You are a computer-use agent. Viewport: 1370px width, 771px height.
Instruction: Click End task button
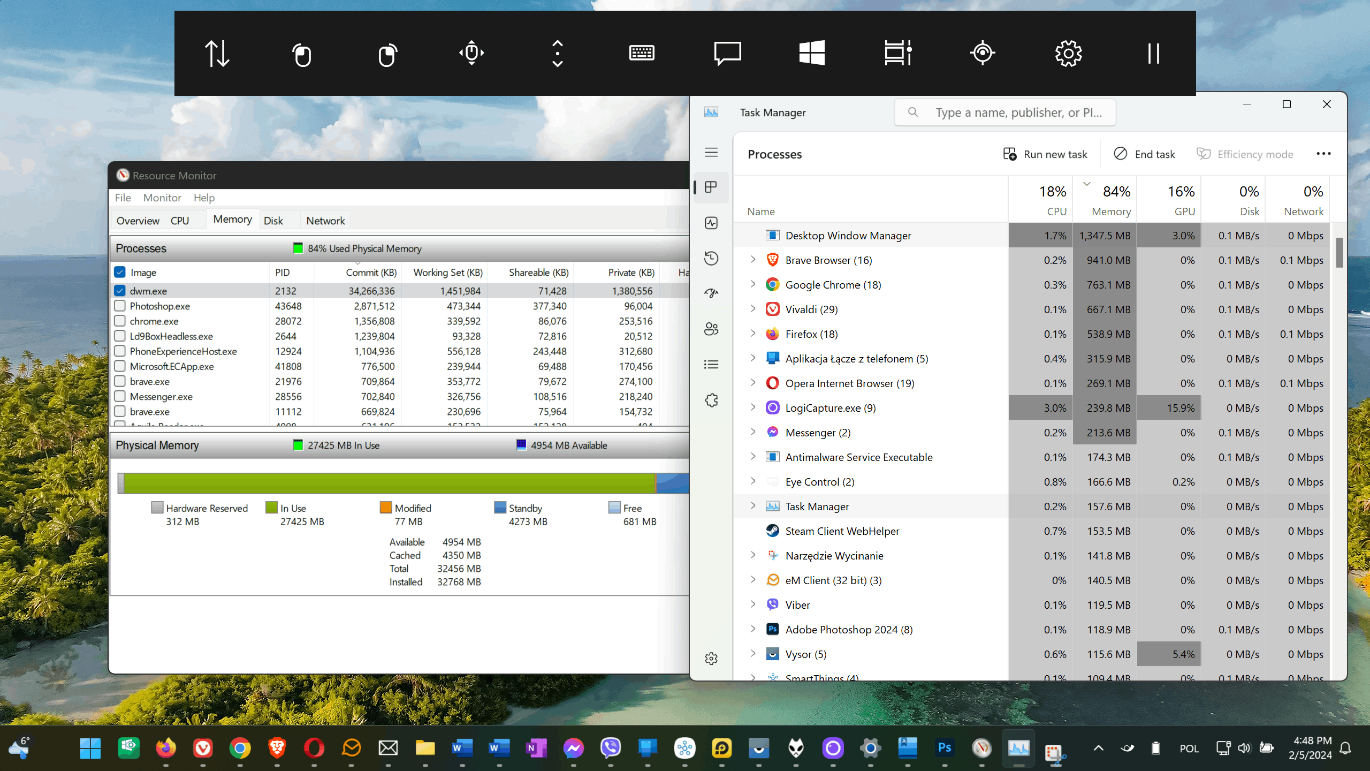pos(1145,154)
